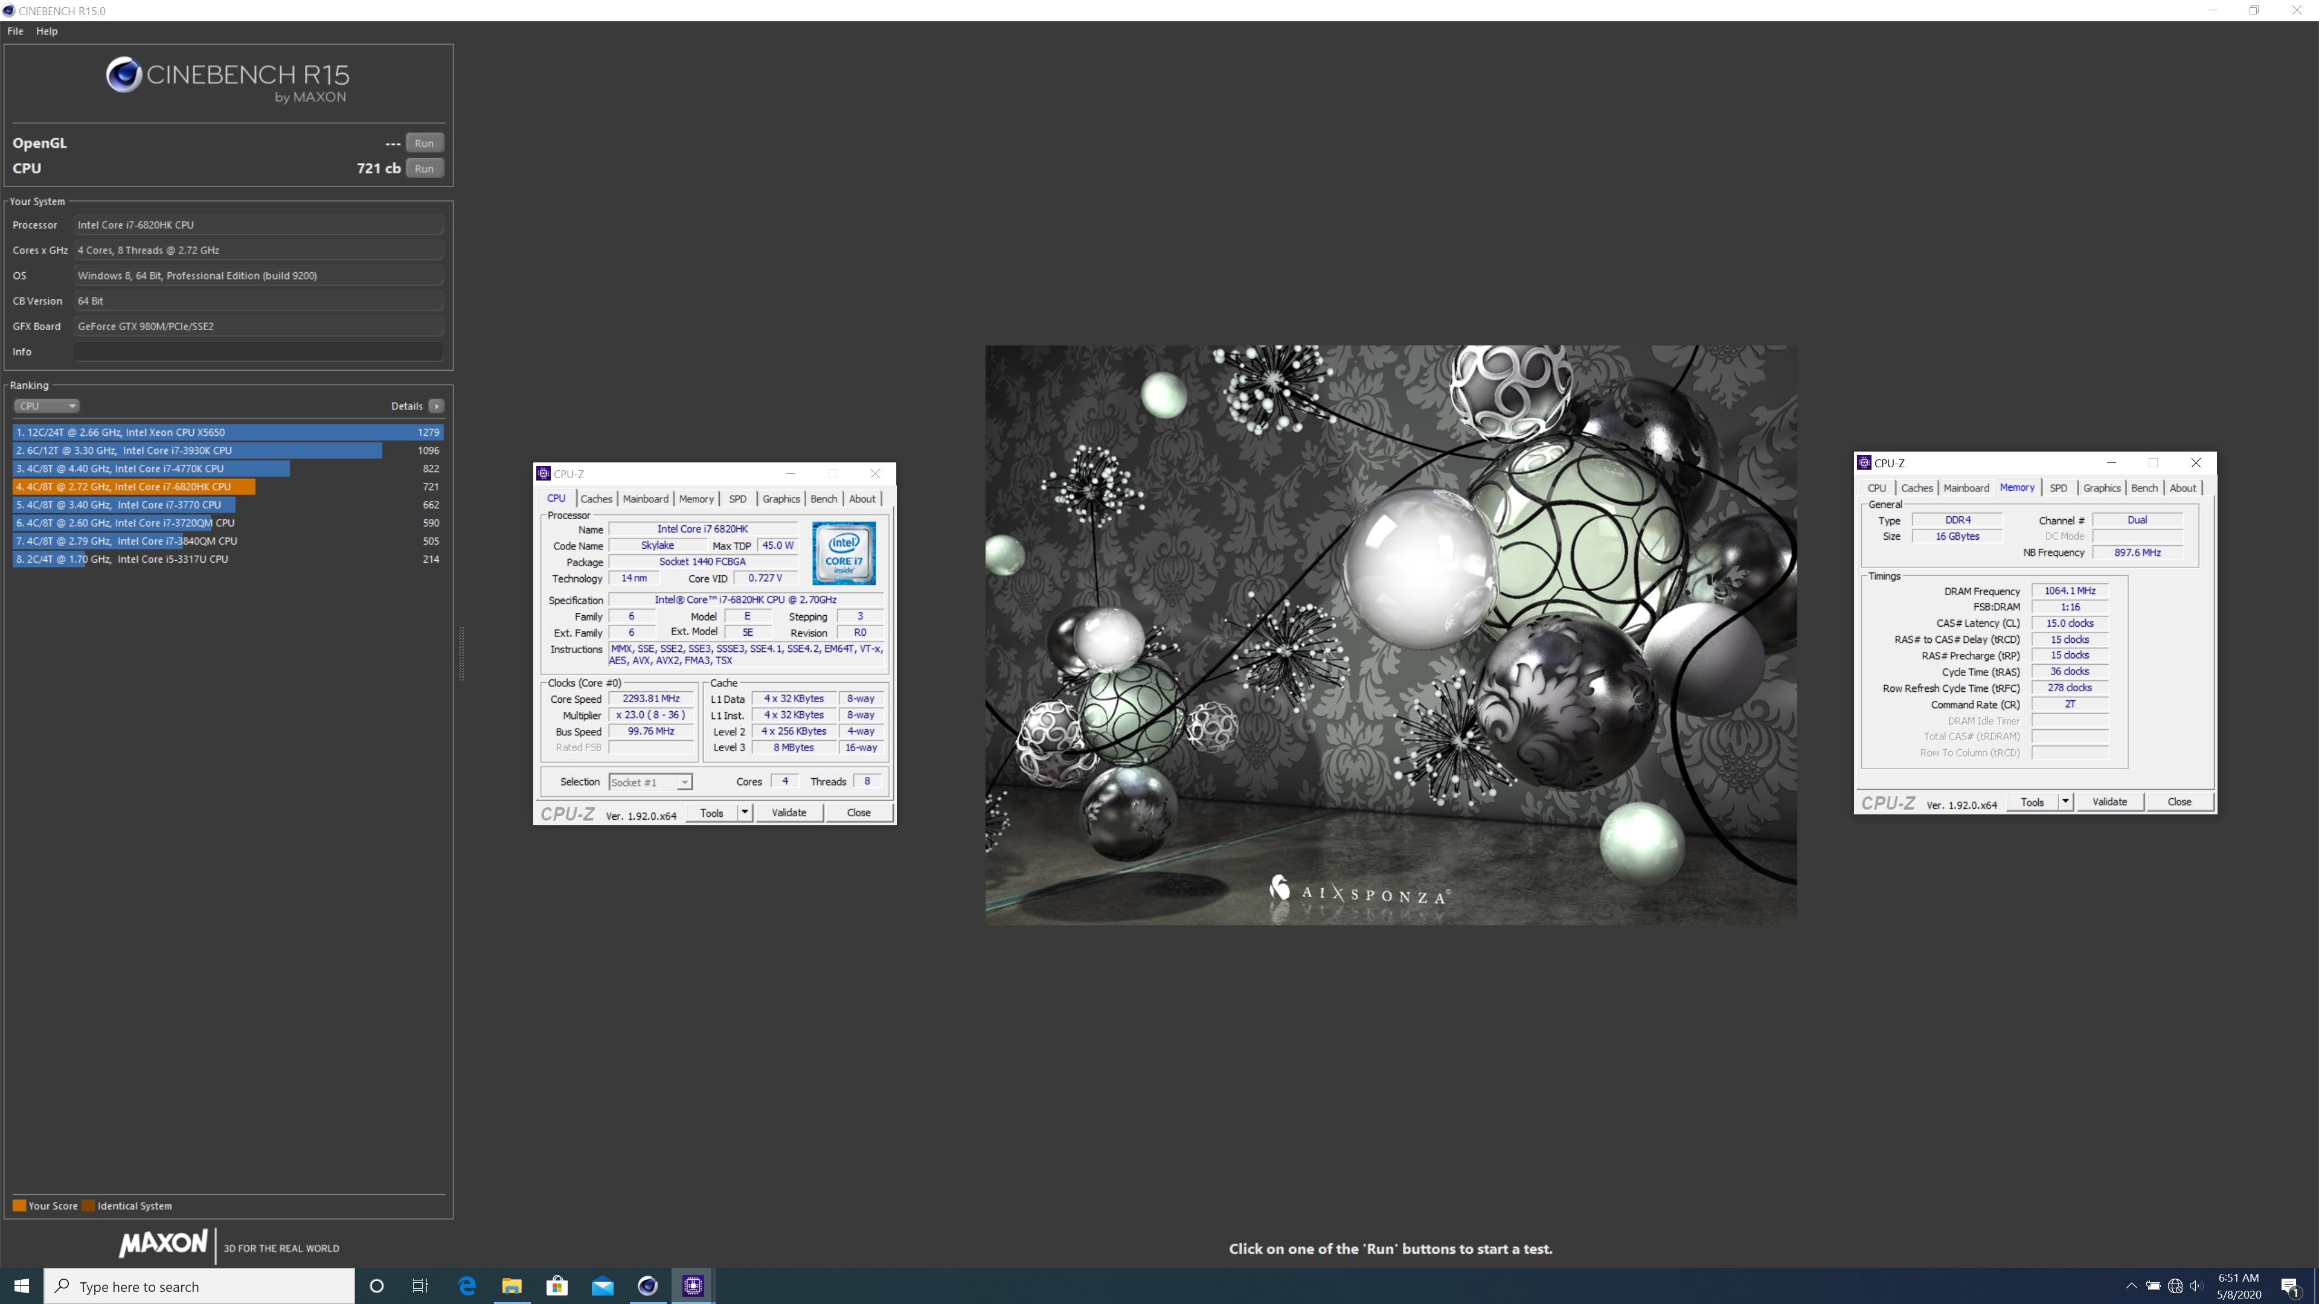2319x1304 pixels.
Task: Click the Intel Core i7 logo in CPU-Z
Action: [844, 552]
